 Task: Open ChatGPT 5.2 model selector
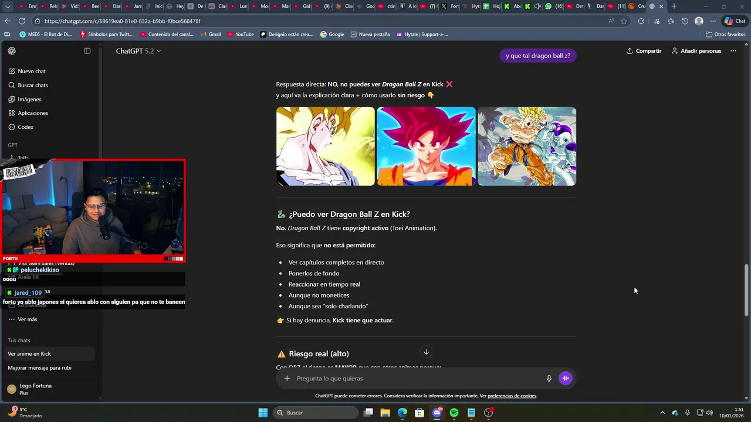pyautogui.click(x=138, y=51)
